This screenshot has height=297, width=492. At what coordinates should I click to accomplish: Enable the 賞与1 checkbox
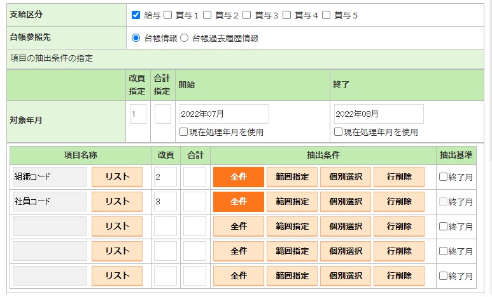click(x=168, y=15)
